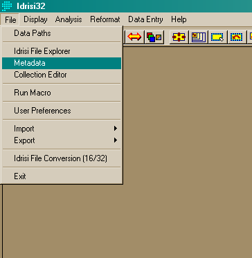This screenshot has height=258, width=252.
Task: Open the Analysis menu
Action: [x=69, y=19]
